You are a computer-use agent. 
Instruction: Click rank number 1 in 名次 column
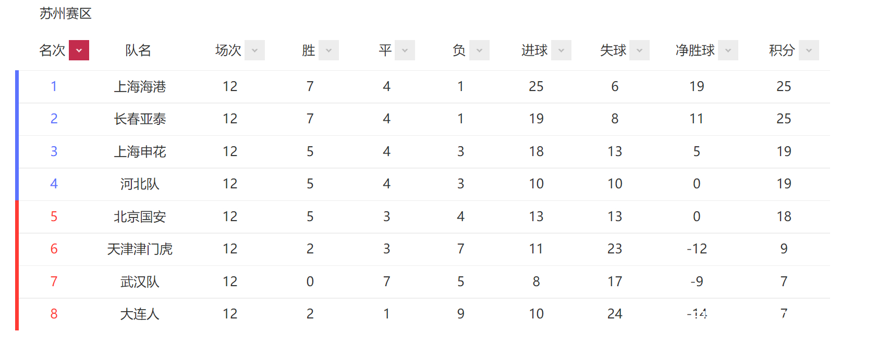click(54, 86)
